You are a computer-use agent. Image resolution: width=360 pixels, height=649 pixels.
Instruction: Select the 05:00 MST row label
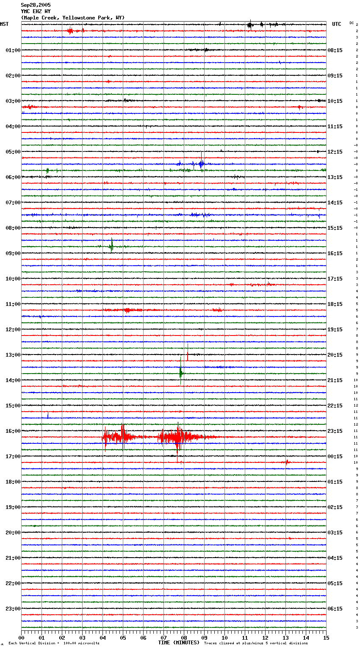click(13, 152)
